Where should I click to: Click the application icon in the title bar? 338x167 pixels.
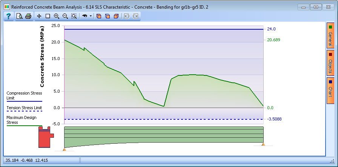[x=7, y=7]
